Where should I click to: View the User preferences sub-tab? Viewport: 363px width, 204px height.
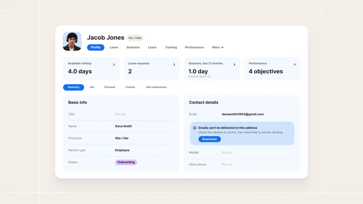(x=156, y=87)
